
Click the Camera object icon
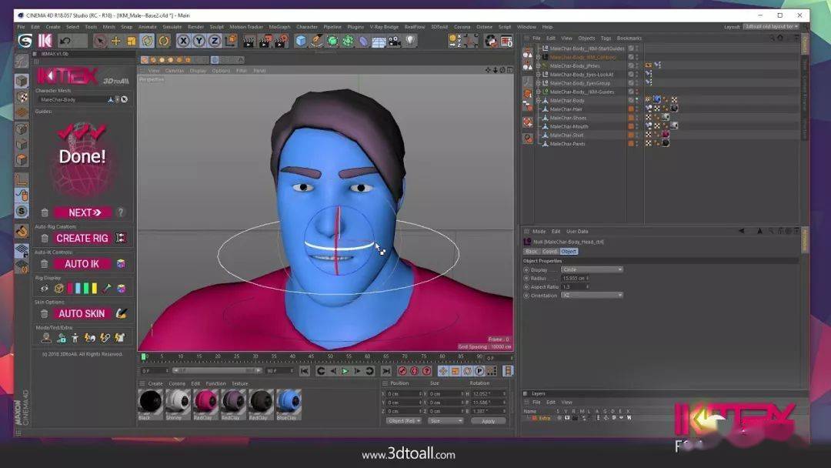tap(395, 41)
